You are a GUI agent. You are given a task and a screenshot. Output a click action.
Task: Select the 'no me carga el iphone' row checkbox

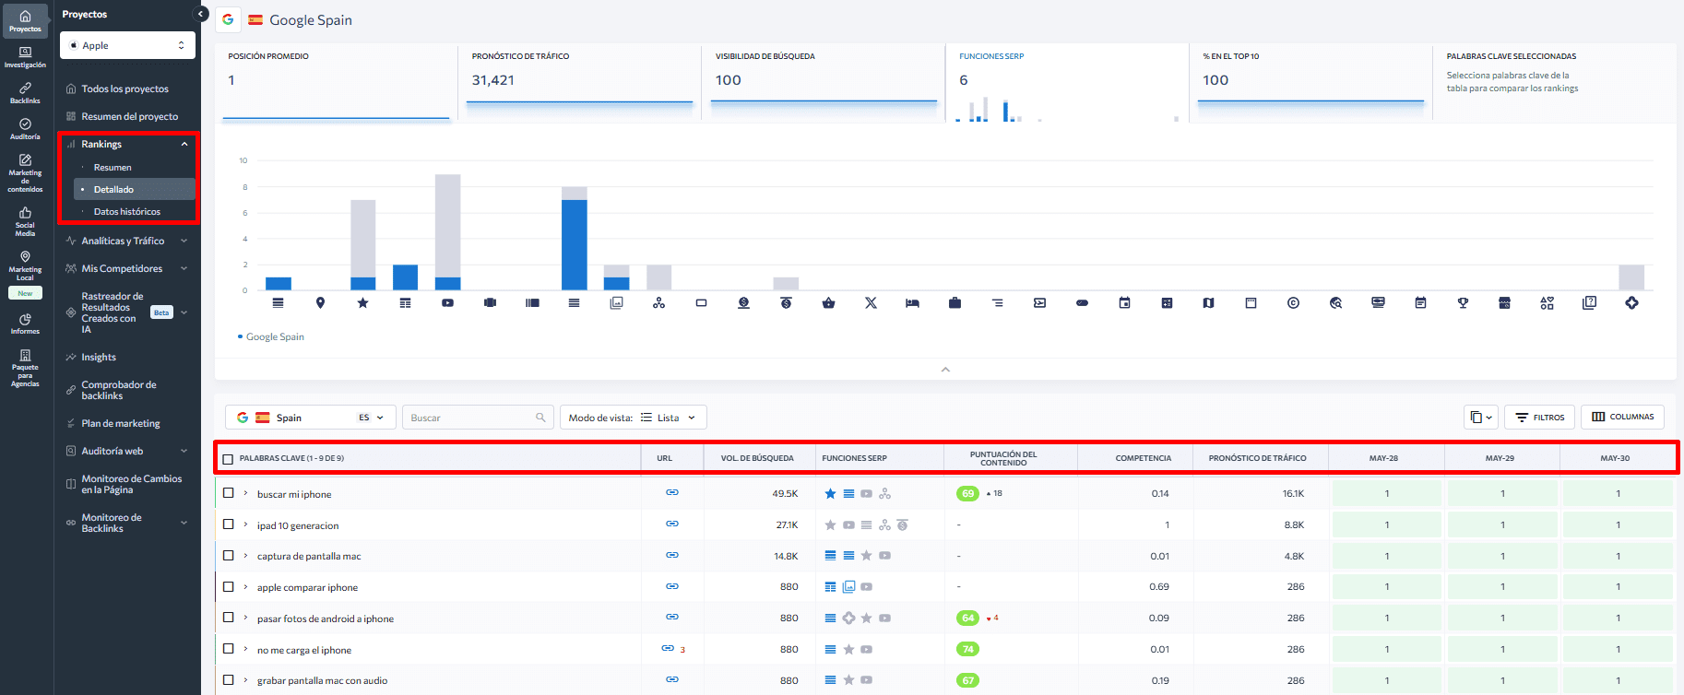(x=229, y=649)
